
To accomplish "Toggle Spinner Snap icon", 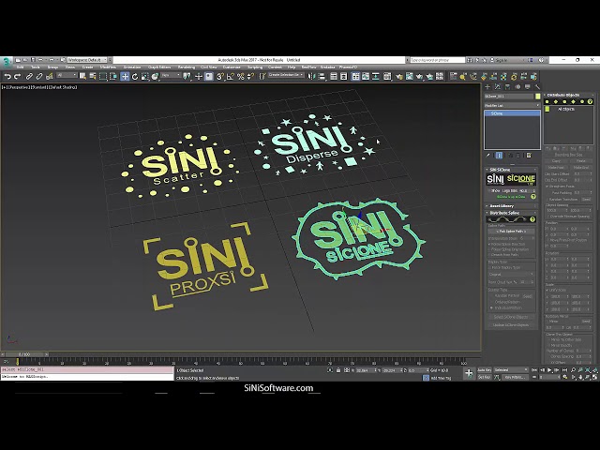I will click(x=250, y=77).
